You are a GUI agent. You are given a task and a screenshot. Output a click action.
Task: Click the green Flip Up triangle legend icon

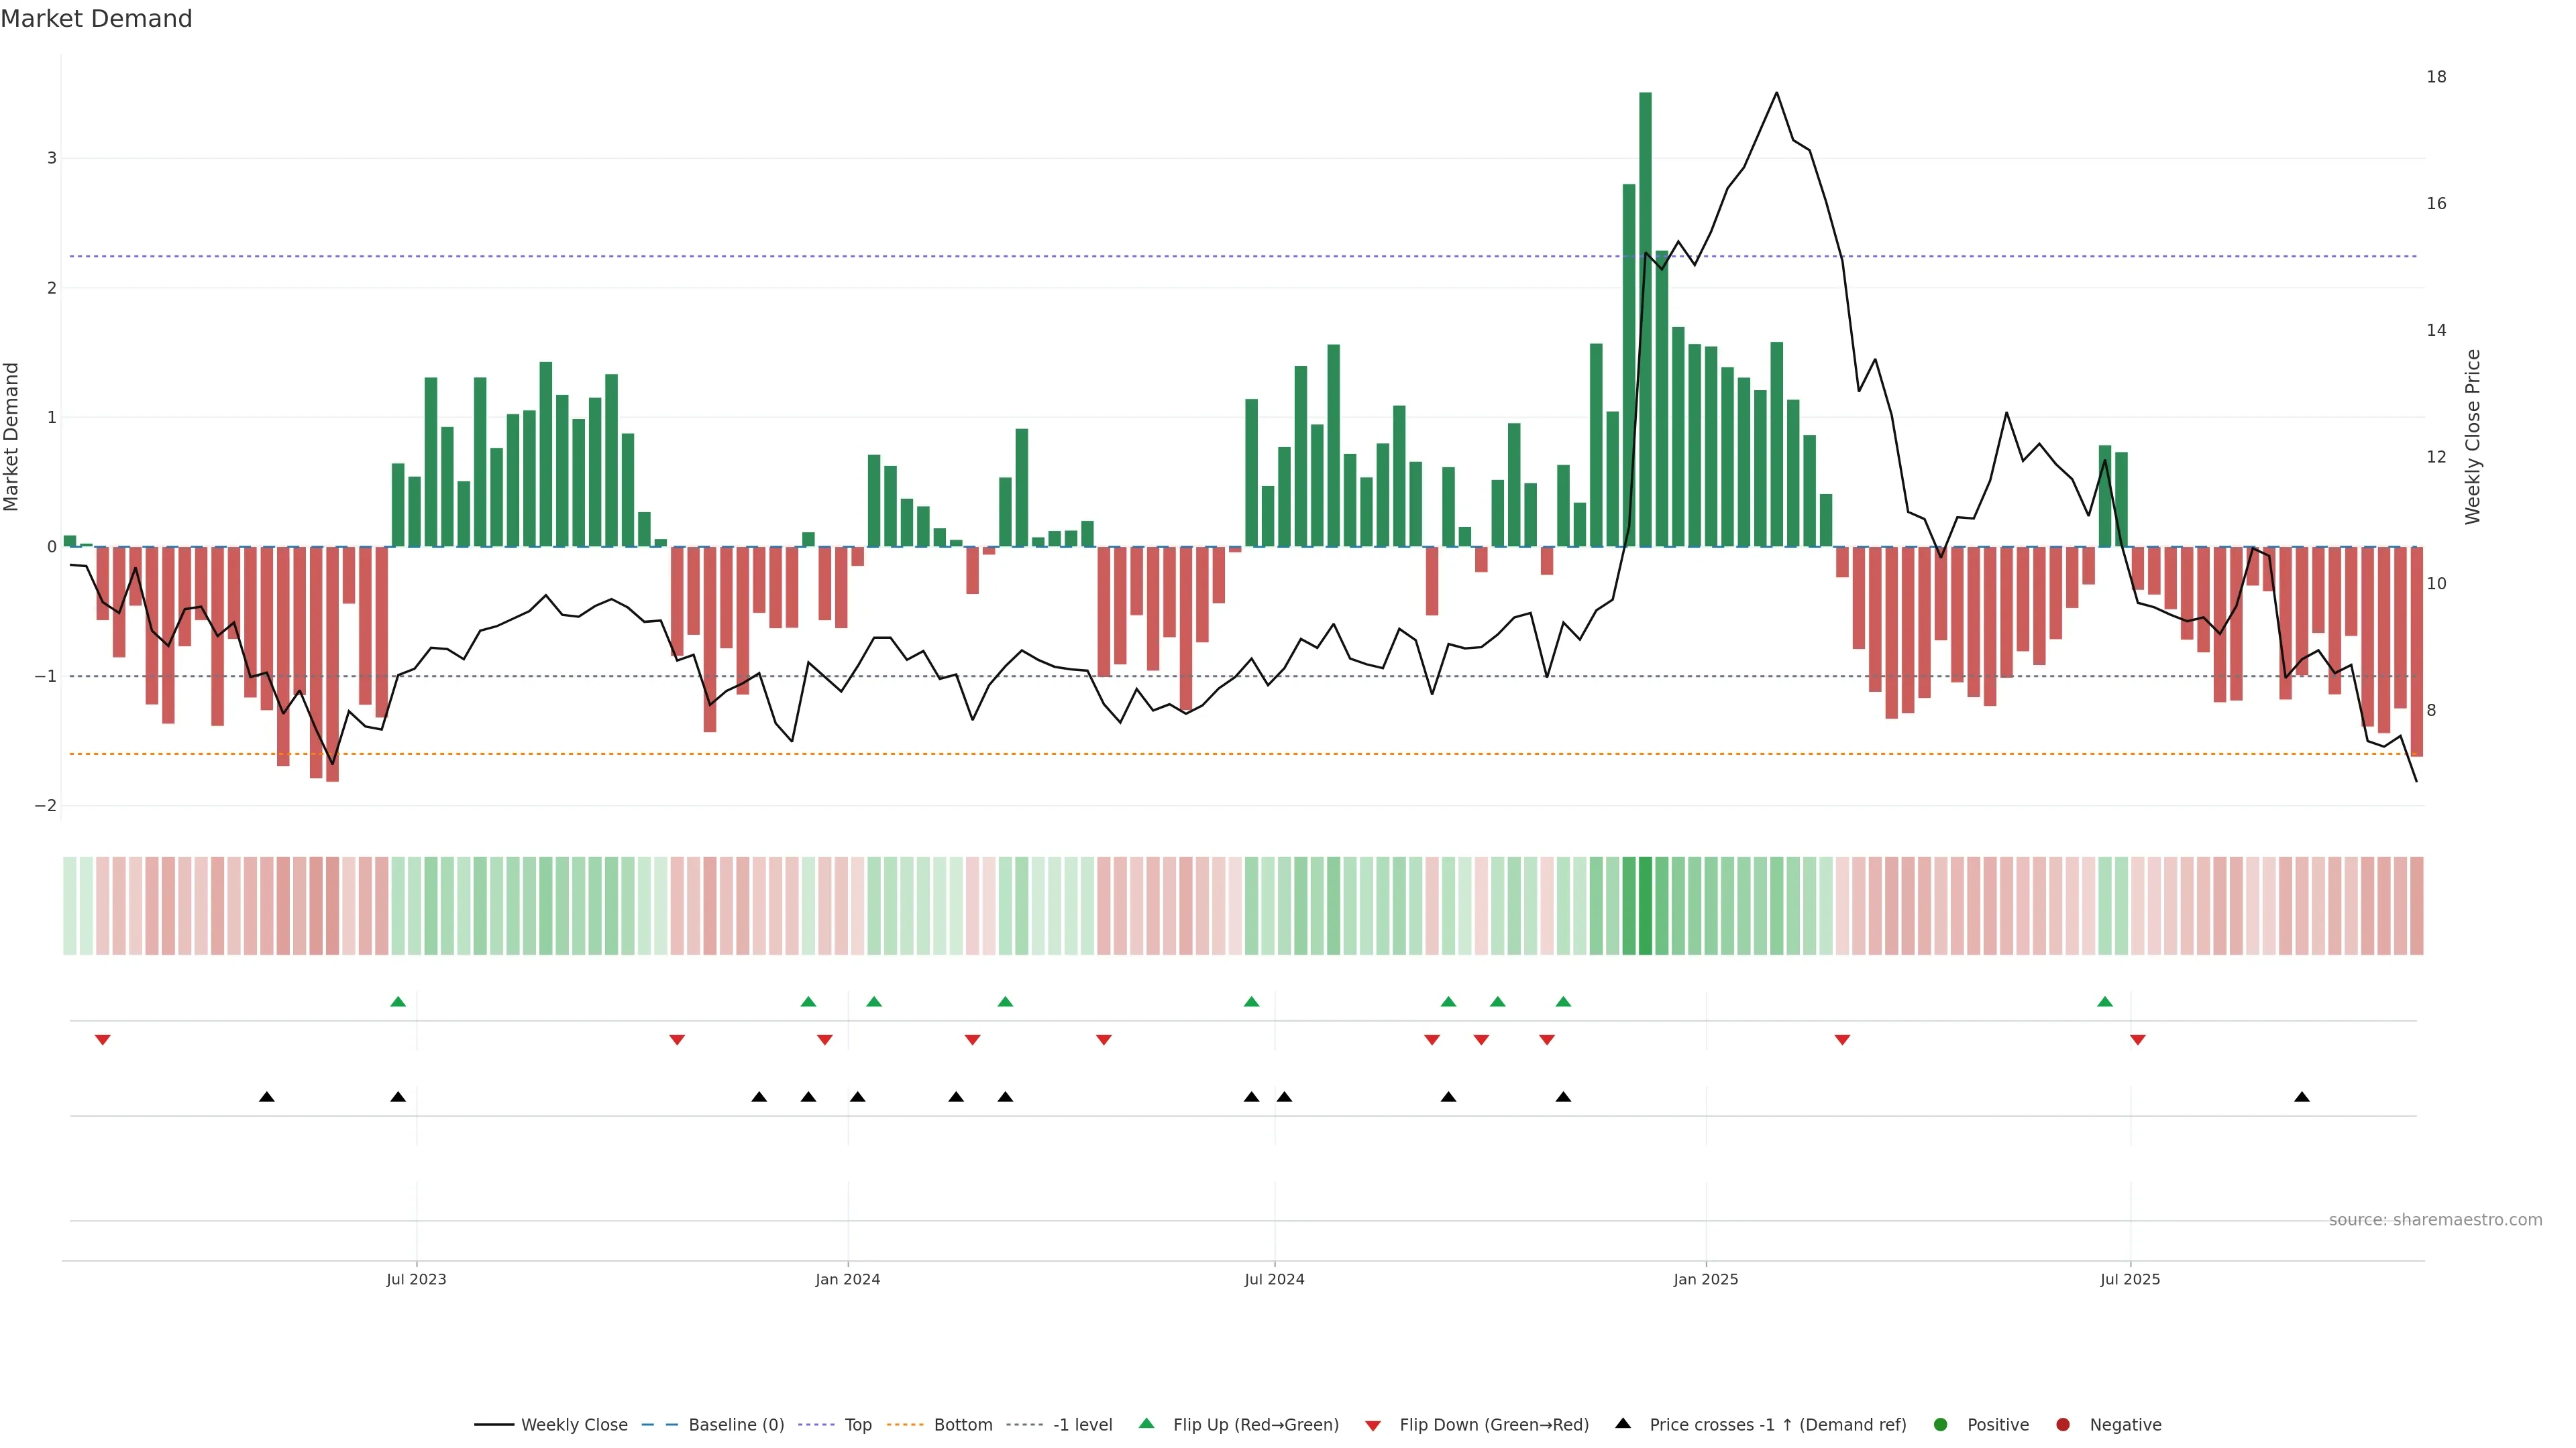coord(1147,1424)
